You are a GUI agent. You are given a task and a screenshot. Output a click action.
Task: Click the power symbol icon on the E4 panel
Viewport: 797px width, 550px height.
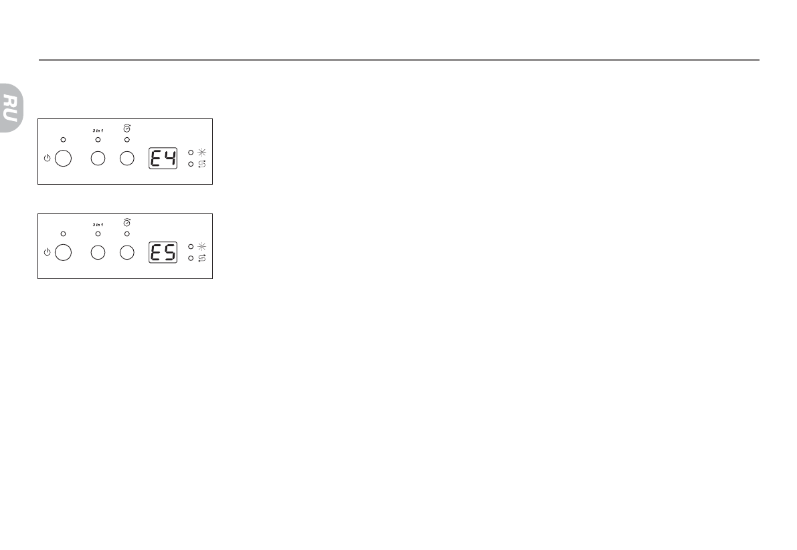pos(47,159)
